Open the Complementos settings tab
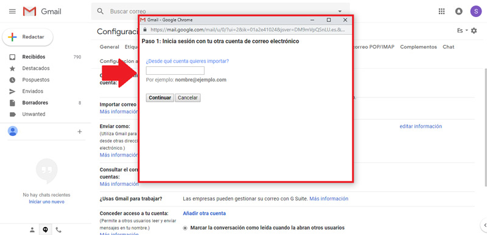 [418, 47]
